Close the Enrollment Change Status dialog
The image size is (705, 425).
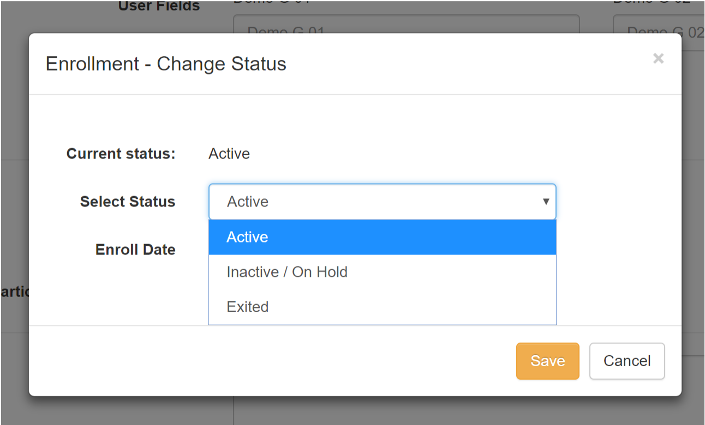(658, 59)
